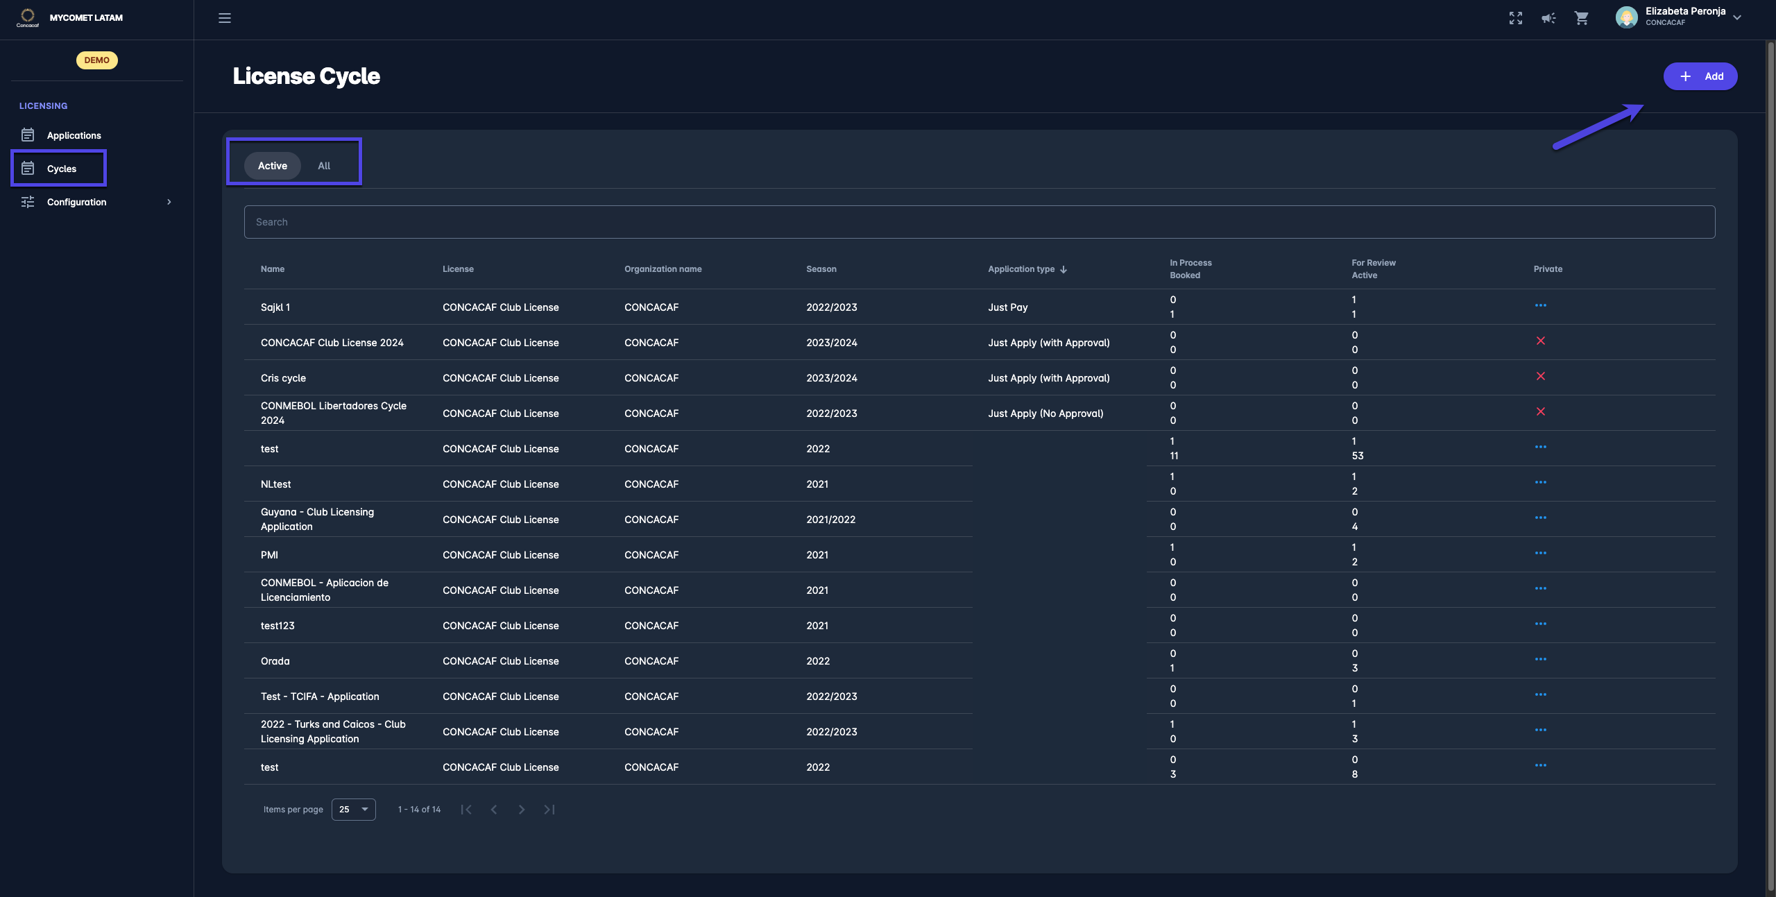Click the fullscreen expand icon
Image resolution: width=1776 pixels, height=897 pixels.
click(x=1515, y=18)
